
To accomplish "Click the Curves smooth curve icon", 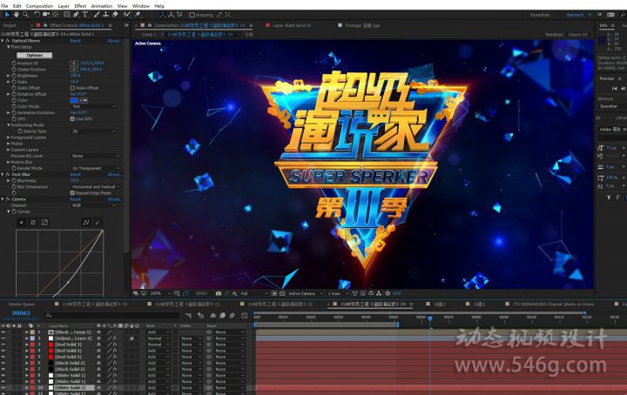I will (85, 223).
